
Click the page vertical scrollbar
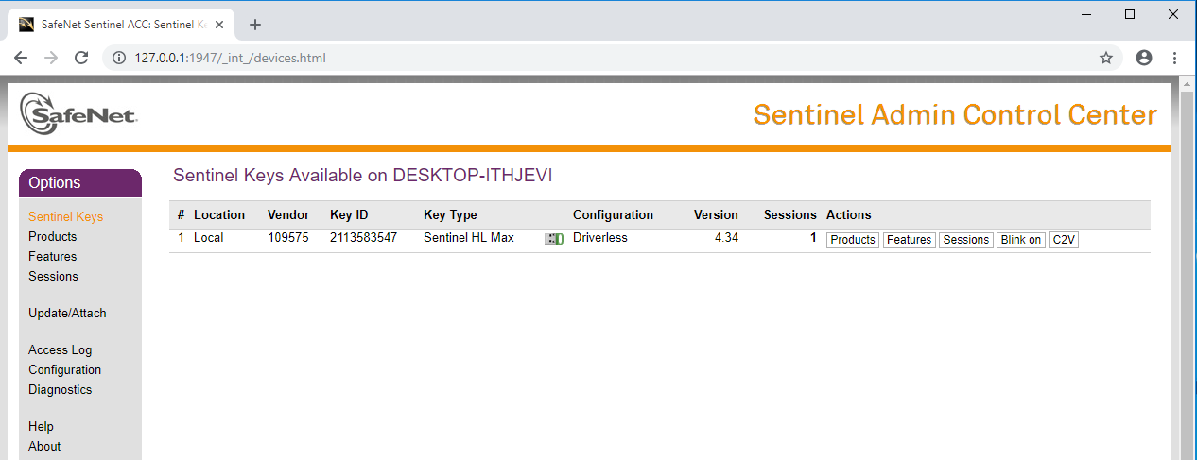(x=1188, y=268)
